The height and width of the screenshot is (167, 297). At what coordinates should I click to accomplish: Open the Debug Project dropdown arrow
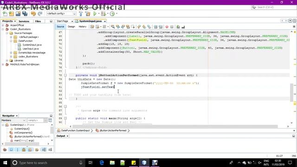coord(108,13)
